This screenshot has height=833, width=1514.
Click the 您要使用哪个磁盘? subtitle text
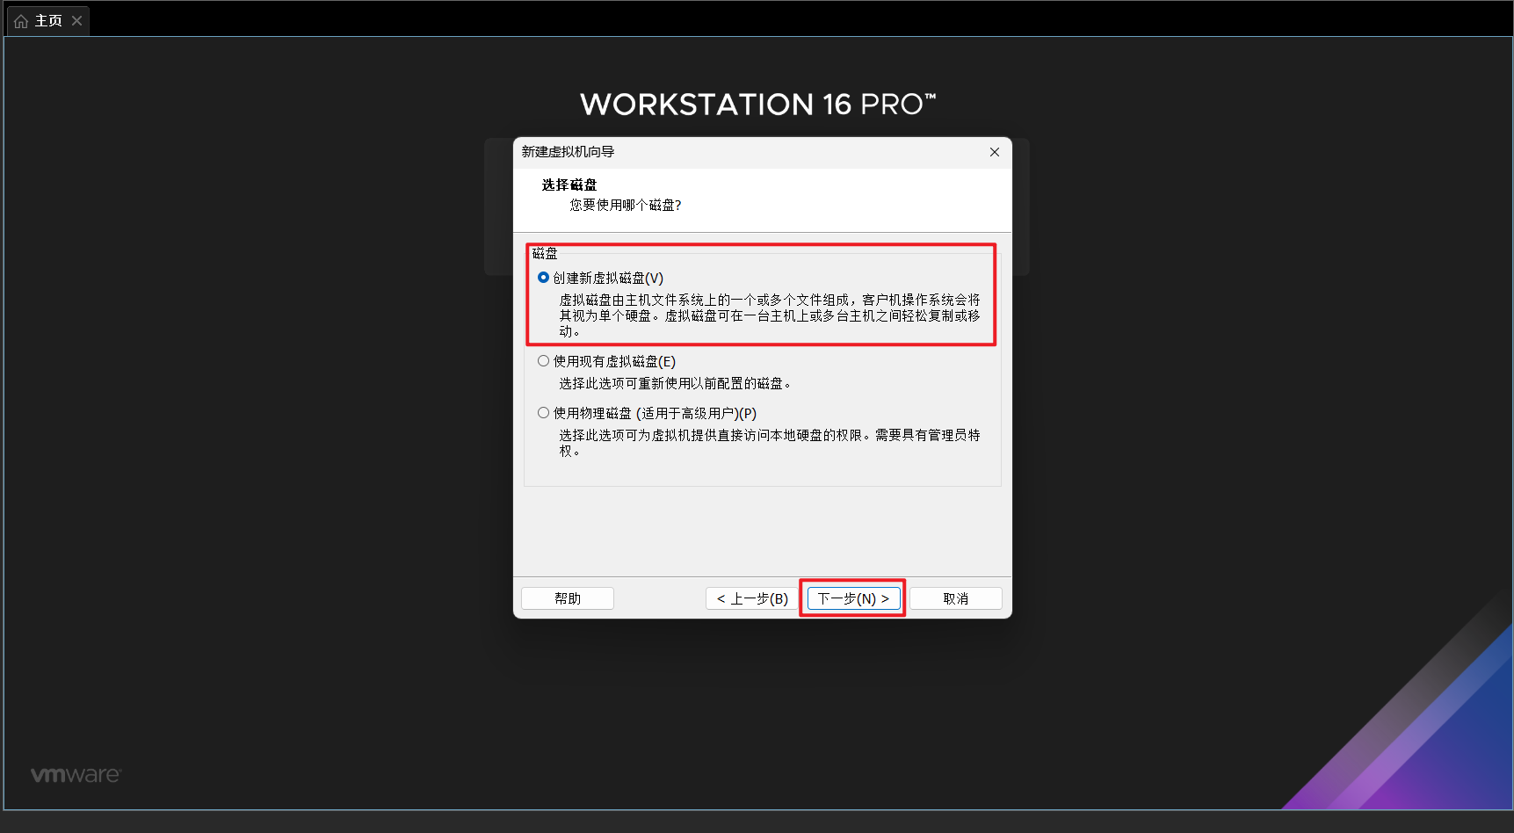[626, 205]
